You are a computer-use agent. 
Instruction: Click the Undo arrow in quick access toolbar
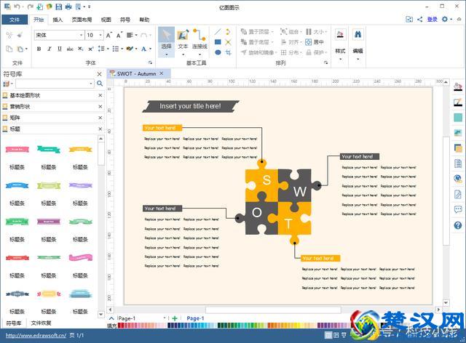17,7
